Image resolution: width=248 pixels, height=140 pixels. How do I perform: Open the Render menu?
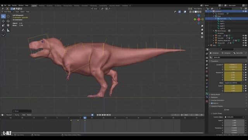(x=14, y=5)
